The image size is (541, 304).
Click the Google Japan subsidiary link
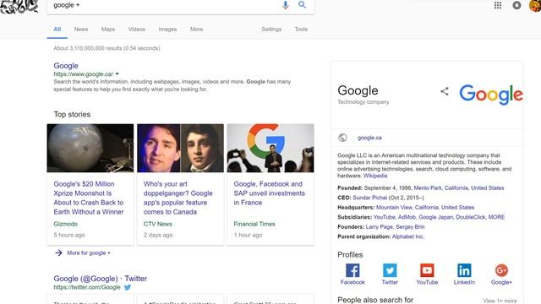point(435,217)
